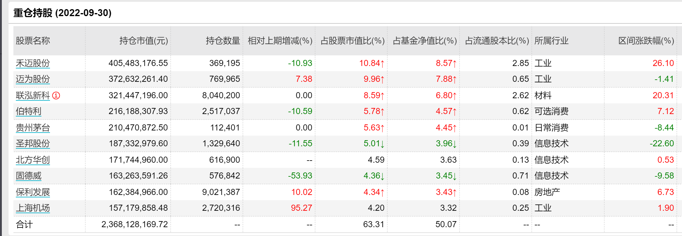The height and width of the screenshot is (236, 682).
Task: Click the 占流通股本比(%) column header
Action: [497, 41]
